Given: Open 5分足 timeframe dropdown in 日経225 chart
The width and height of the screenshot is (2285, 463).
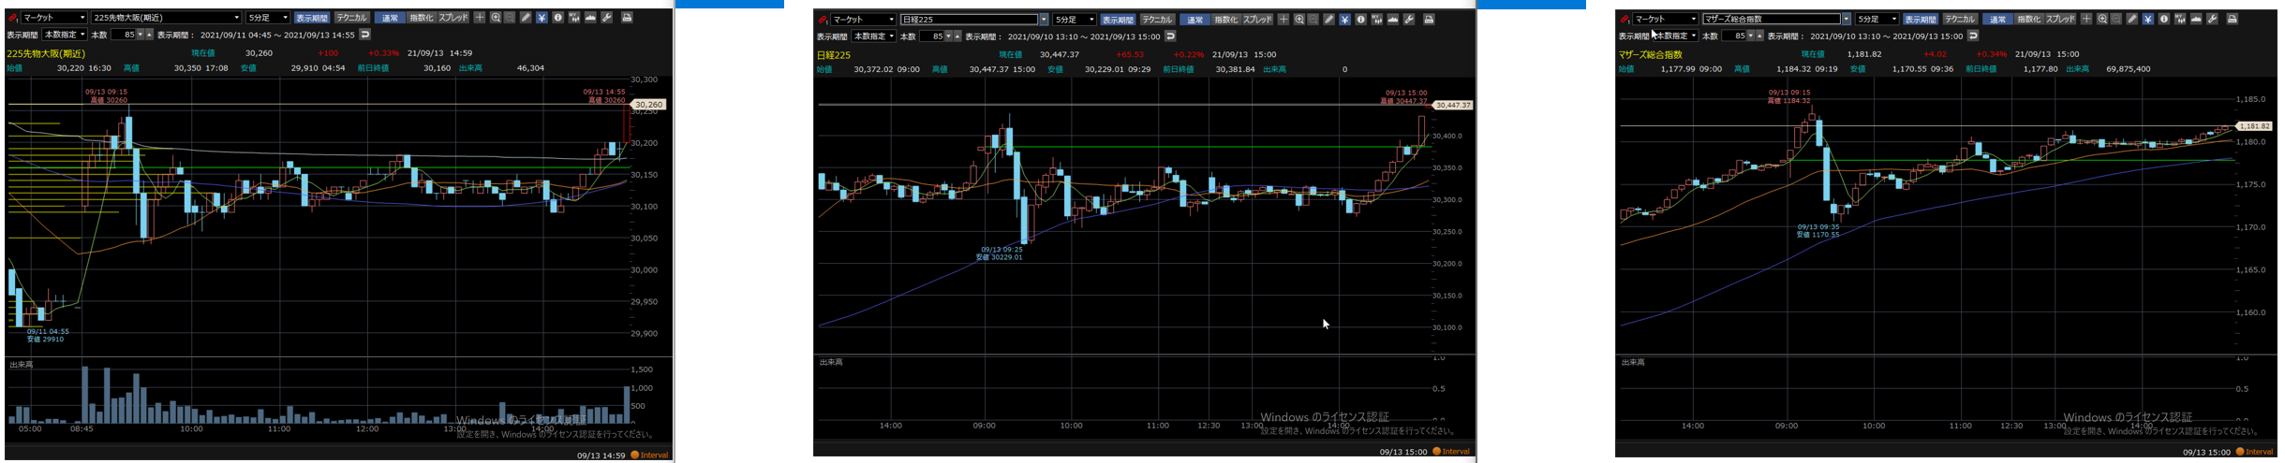Looking at the screenshot, I should [x=1091, y=20].
